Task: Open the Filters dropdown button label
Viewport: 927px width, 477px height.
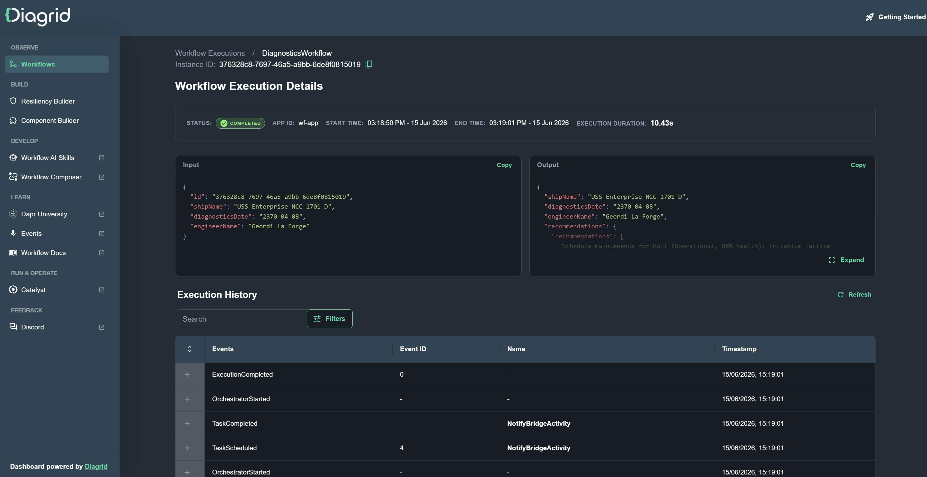Action: pyautogui.click(x=335, y=319)
